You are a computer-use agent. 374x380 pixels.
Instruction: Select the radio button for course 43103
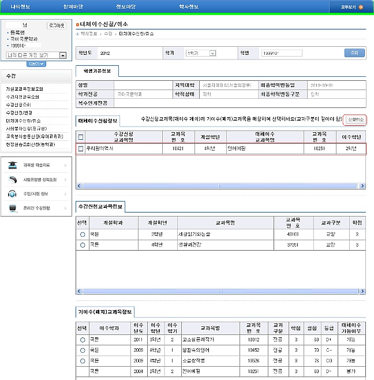[82, 234]
